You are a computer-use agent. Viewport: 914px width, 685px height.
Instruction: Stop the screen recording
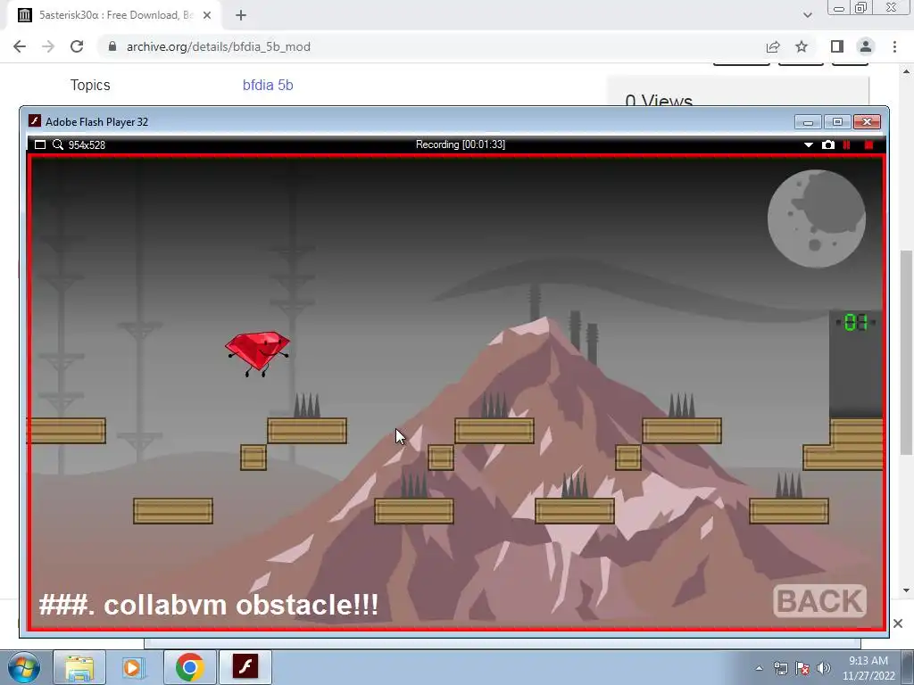(868, 144)
